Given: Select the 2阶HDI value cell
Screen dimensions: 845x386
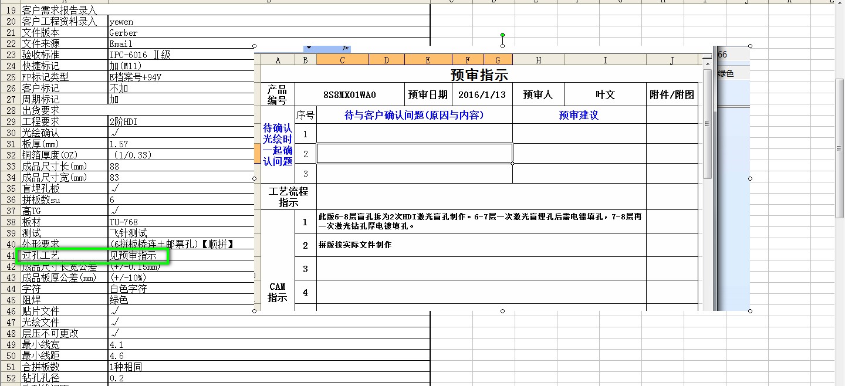Looking at the screenshot, I should coord(182,121).
